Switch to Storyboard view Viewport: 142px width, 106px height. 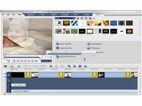pyautogui.click(x=5, y=66)
